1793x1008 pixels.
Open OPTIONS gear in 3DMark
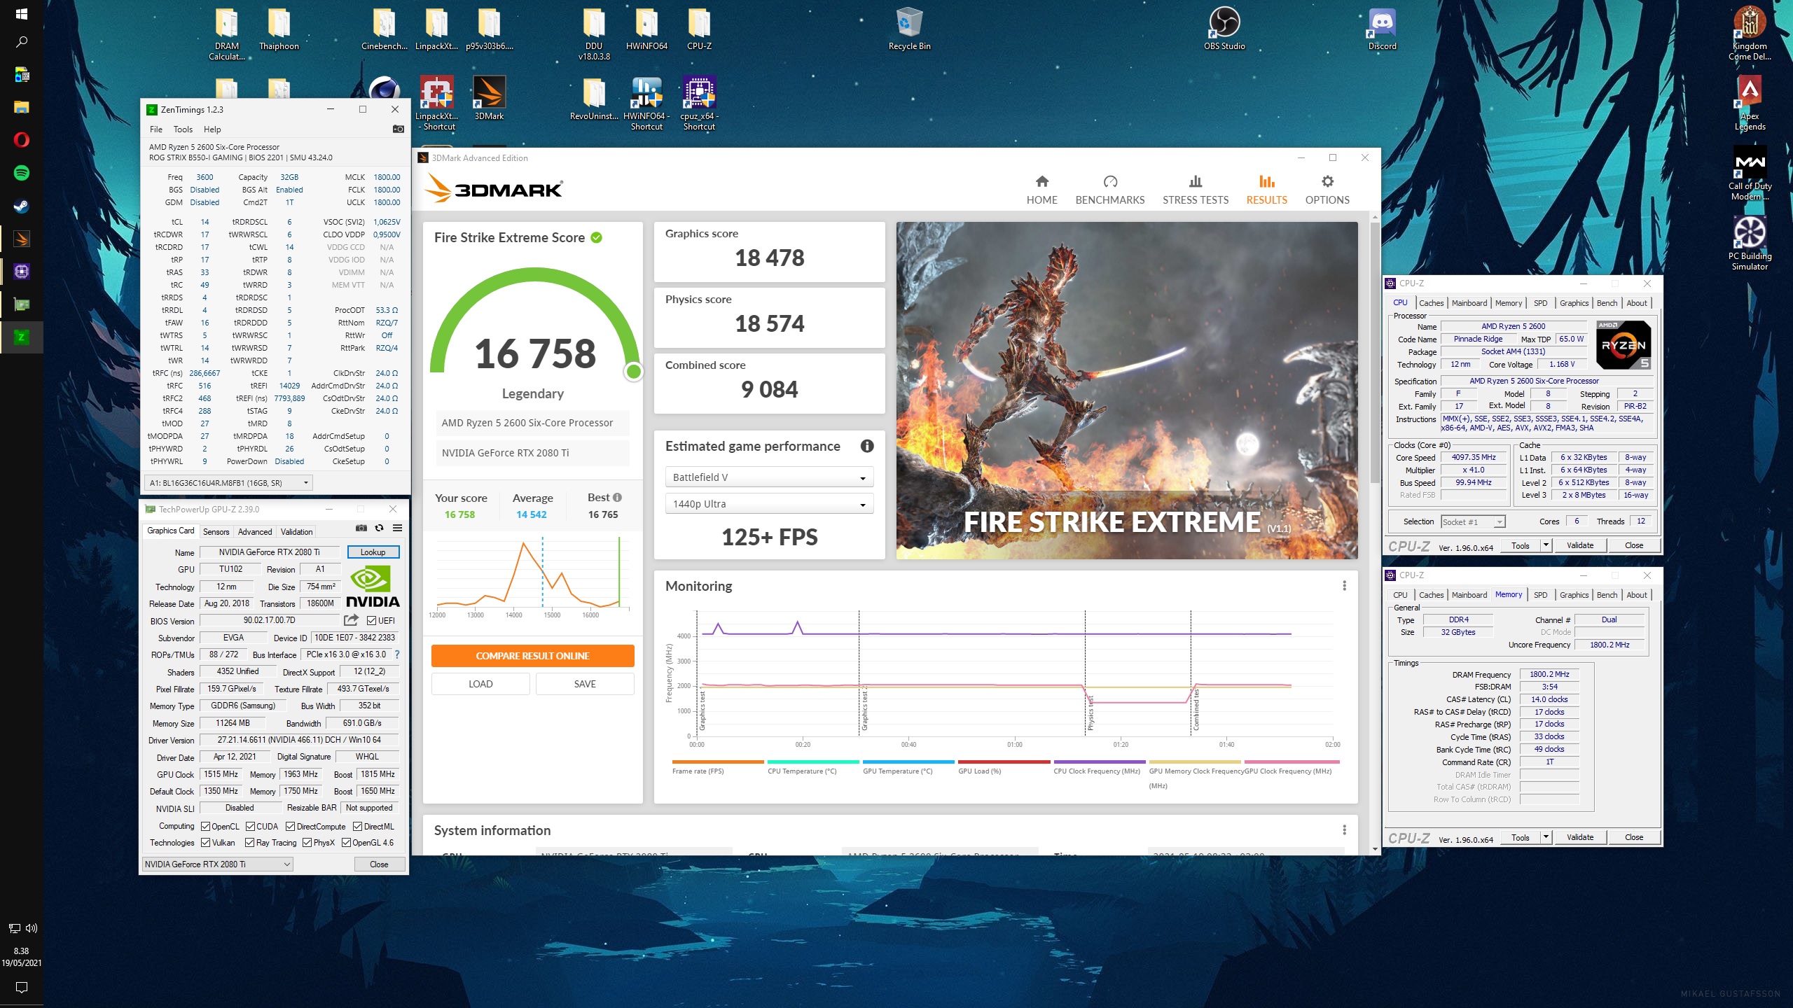click(x=1327, y=181)
